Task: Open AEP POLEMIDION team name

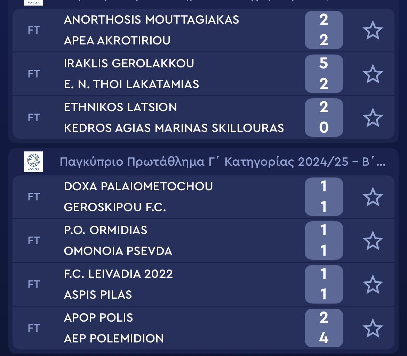Action: click(x=114, y=339)
